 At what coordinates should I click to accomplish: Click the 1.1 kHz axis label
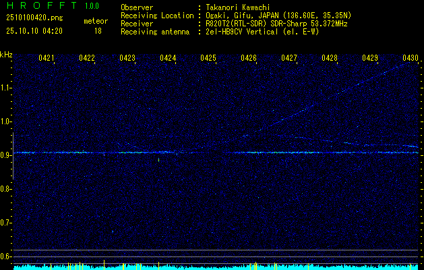5,88
